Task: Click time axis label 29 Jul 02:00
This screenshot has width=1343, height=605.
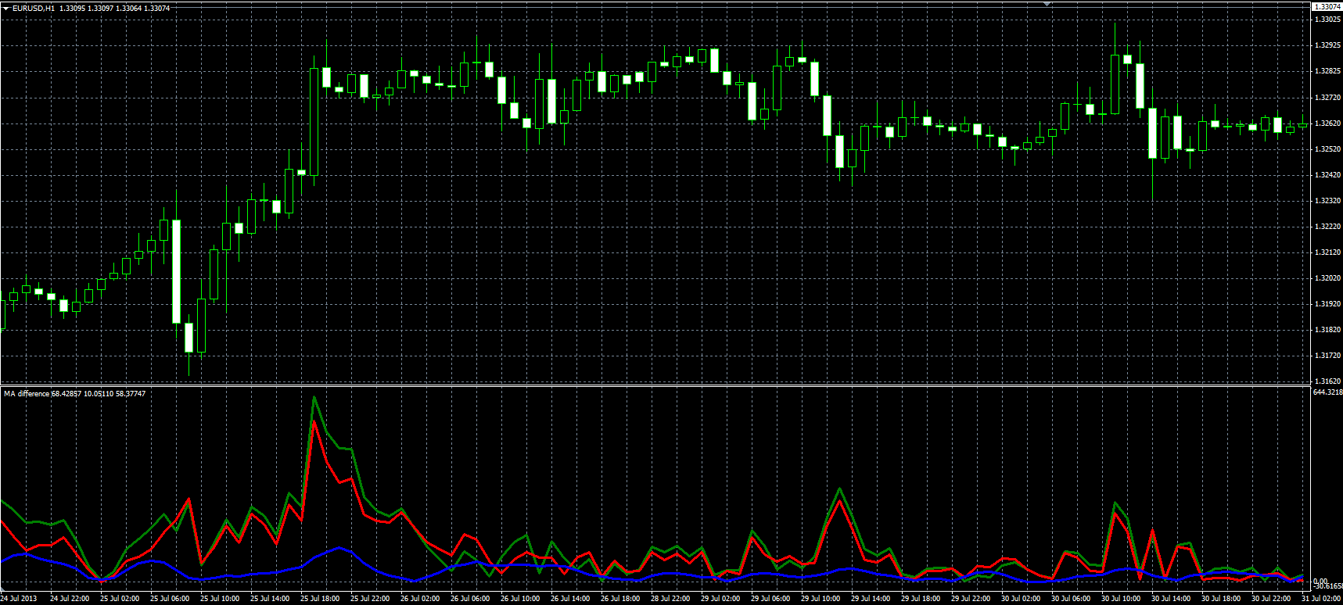Action: pos(720,599)
